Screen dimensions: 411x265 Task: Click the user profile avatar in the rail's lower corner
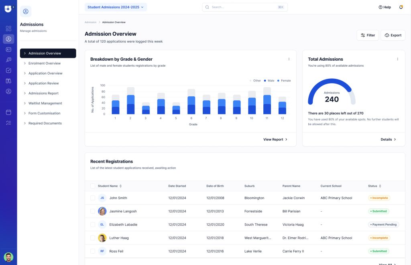8,257
